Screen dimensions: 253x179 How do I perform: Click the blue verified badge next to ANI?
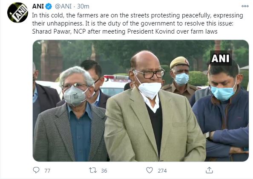49,6
